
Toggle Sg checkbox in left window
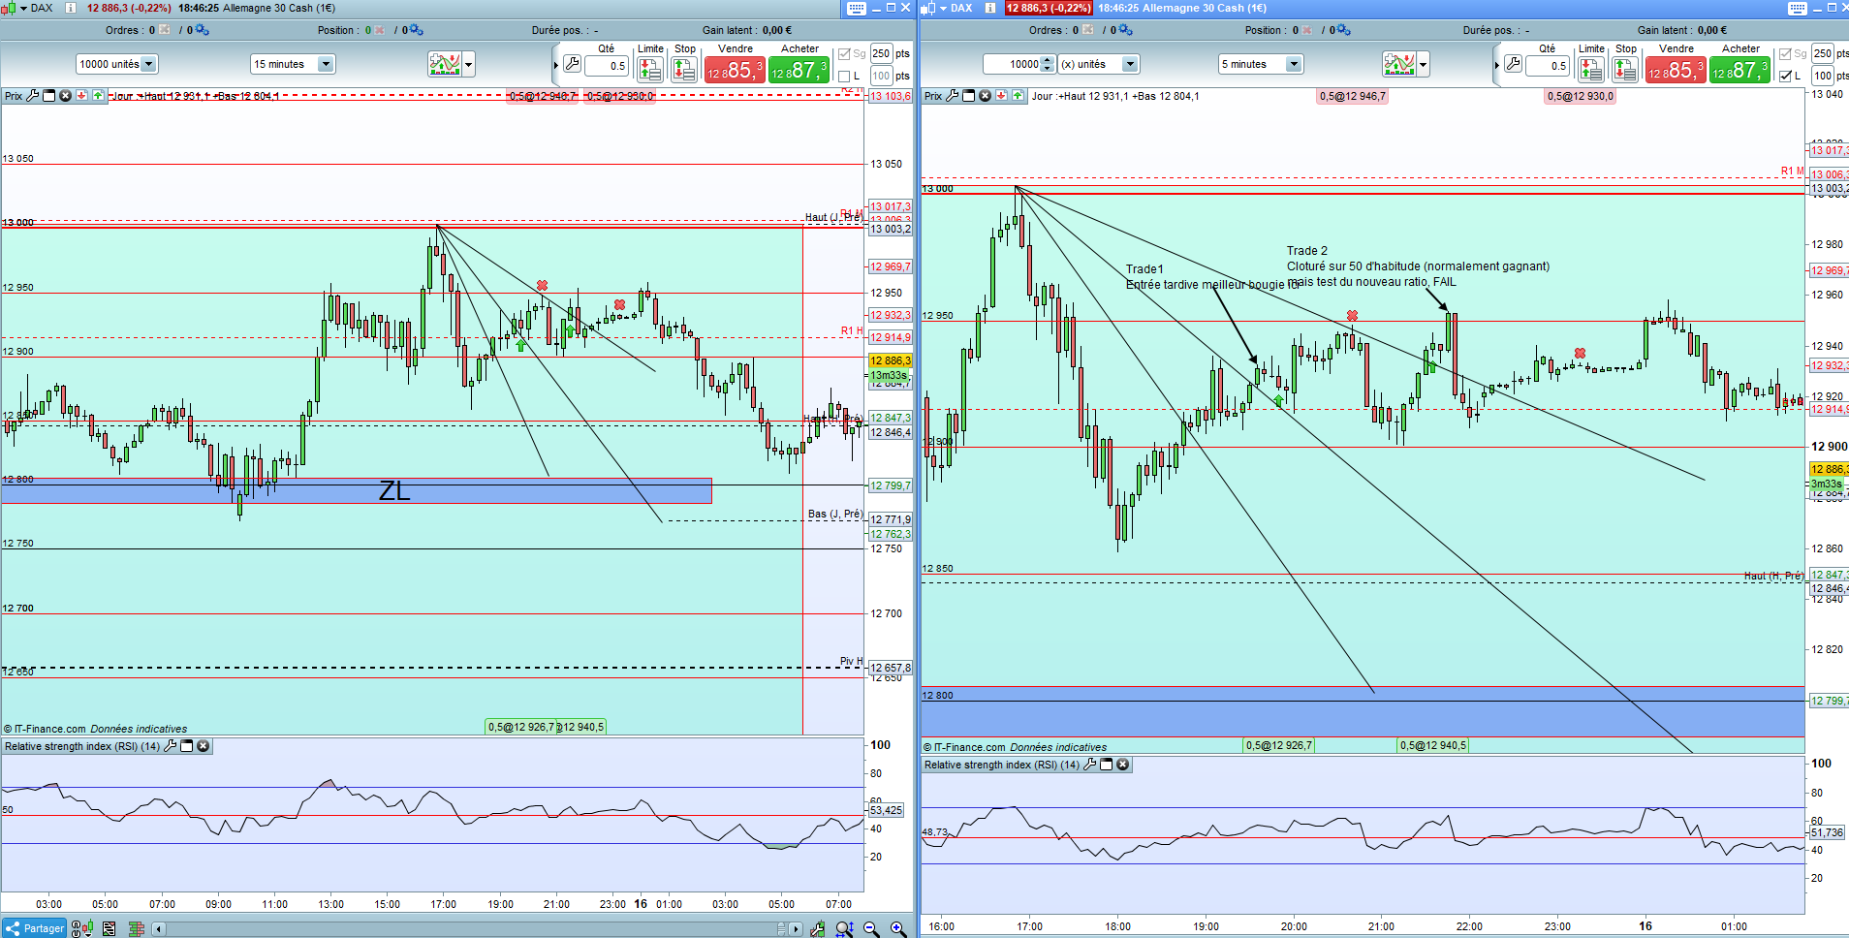844,54
